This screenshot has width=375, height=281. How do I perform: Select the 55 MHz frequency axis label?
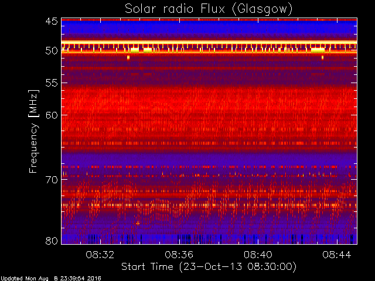[52, 83]
